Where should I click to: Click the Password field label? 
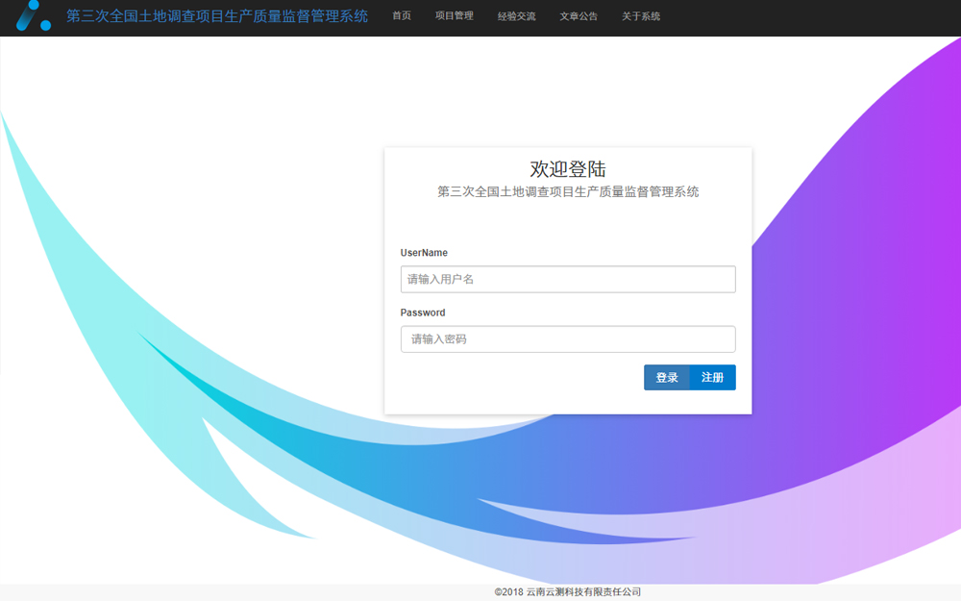423,313
